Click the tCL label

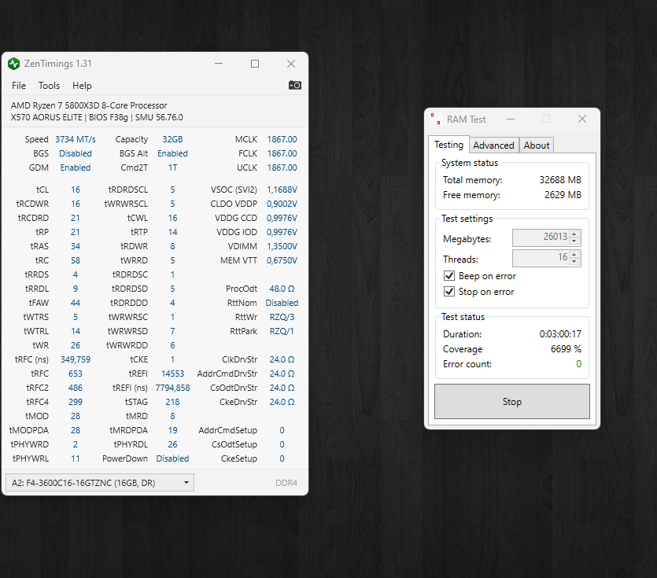[x=42, y=190]
